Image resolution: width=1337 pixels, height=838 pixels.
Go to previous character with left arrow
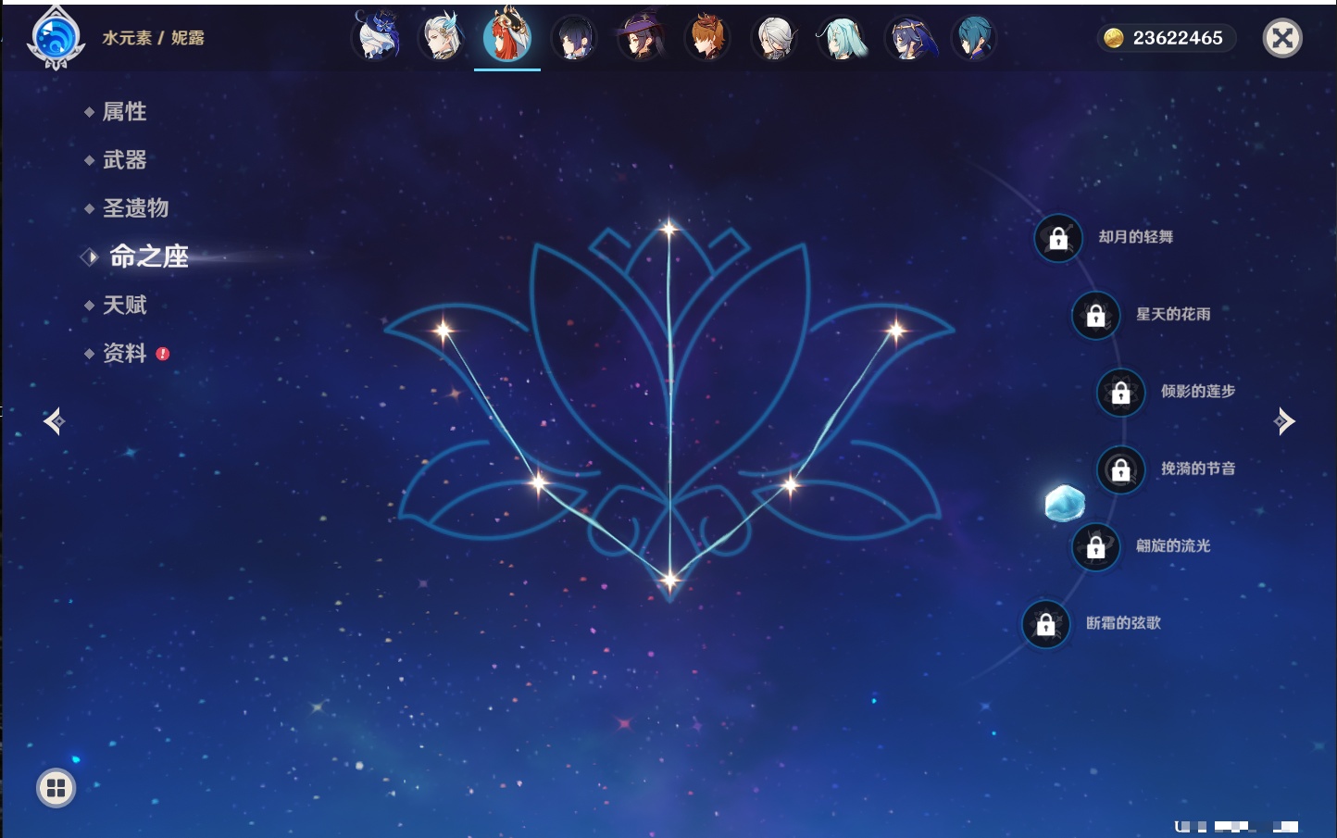54,421
